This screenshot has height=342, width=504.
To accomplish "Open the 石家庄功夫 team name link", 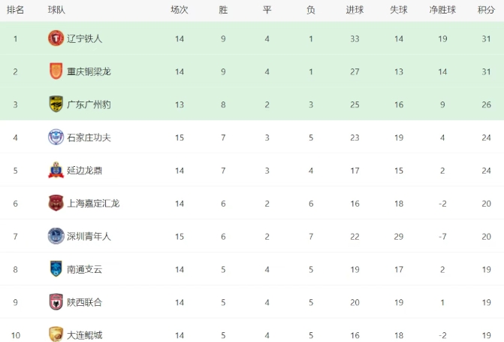I will 89,138.
